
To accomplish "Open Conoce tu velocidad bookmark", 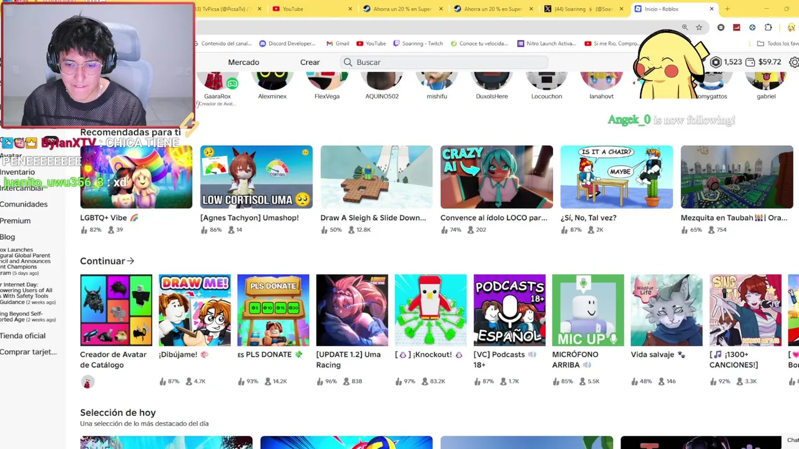I will click(479, 44).
